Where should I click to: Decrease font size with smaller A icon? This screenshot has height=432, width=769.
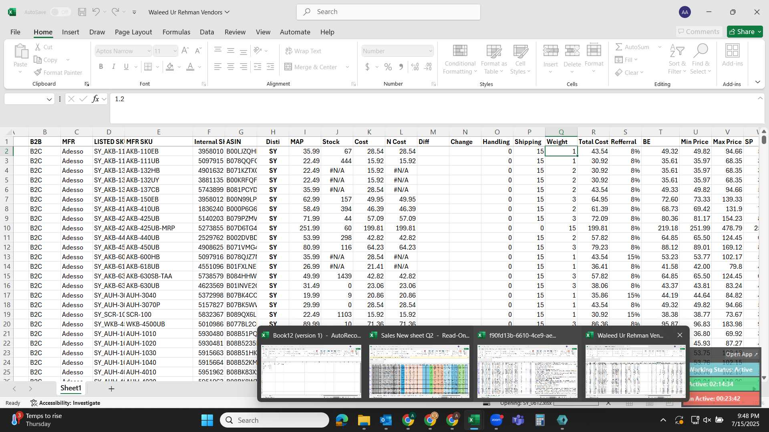pos(198,51)
